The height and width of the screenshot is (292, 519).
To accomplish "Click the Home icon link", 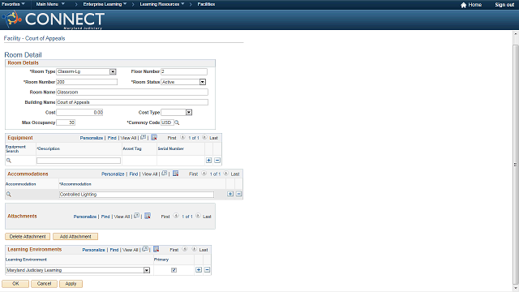I will coord(471,5).
